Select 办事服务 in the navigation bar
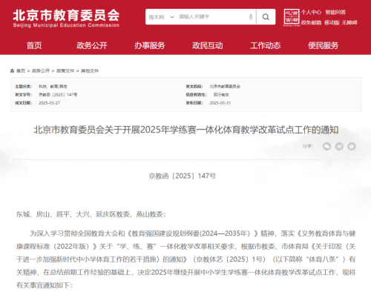 click(x=150, y=45)
